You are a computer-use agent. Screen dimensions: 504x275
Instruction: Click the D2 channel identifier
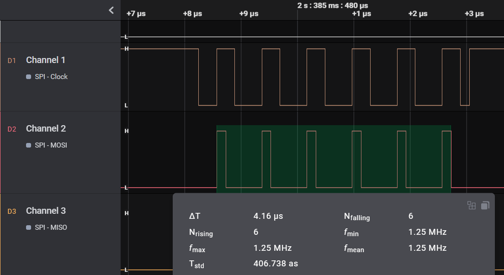[x=12, y=129]
